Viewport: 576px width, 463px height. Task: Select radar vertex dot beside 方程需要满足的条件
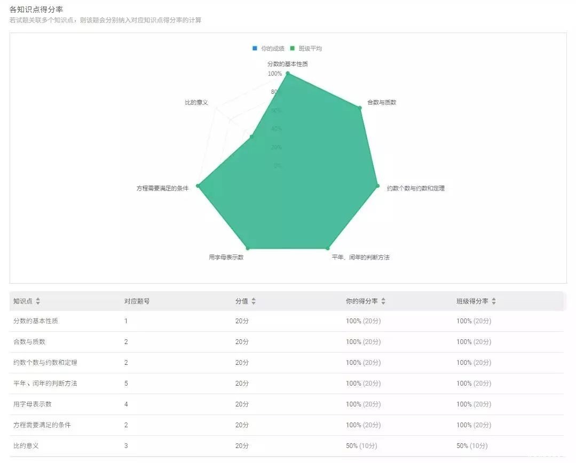point(198,186)
